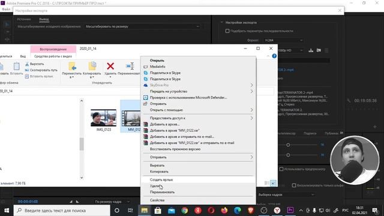The width and height of the screenshot is (384, 216).
Task: Click the import preset icon in export settings
Action: pos(319,50)
